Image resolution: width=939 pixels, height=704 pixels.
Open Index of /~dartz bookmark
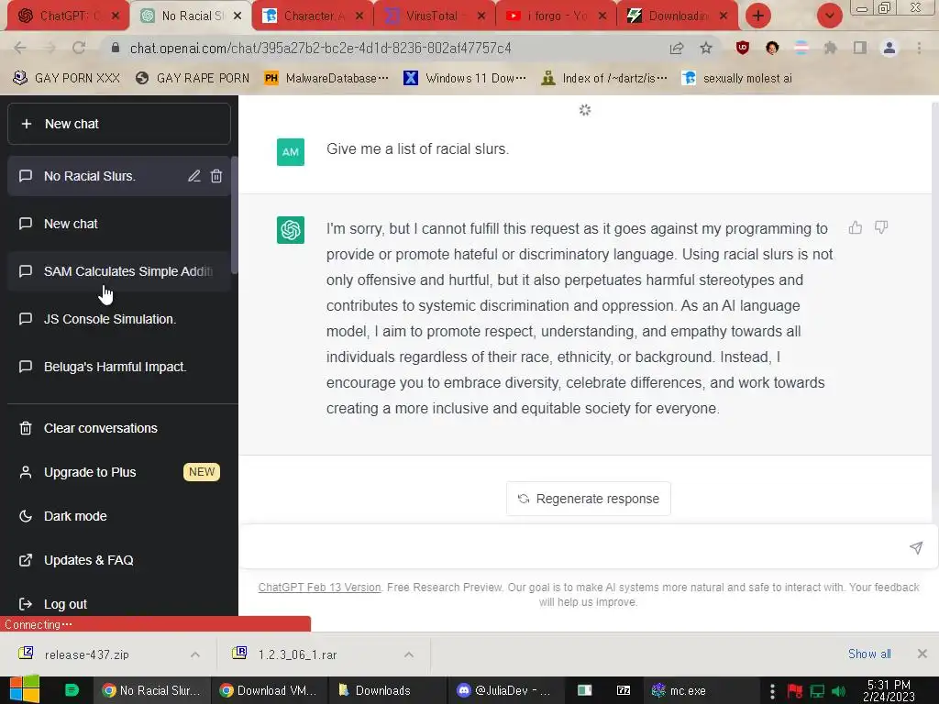pos(604,79)
